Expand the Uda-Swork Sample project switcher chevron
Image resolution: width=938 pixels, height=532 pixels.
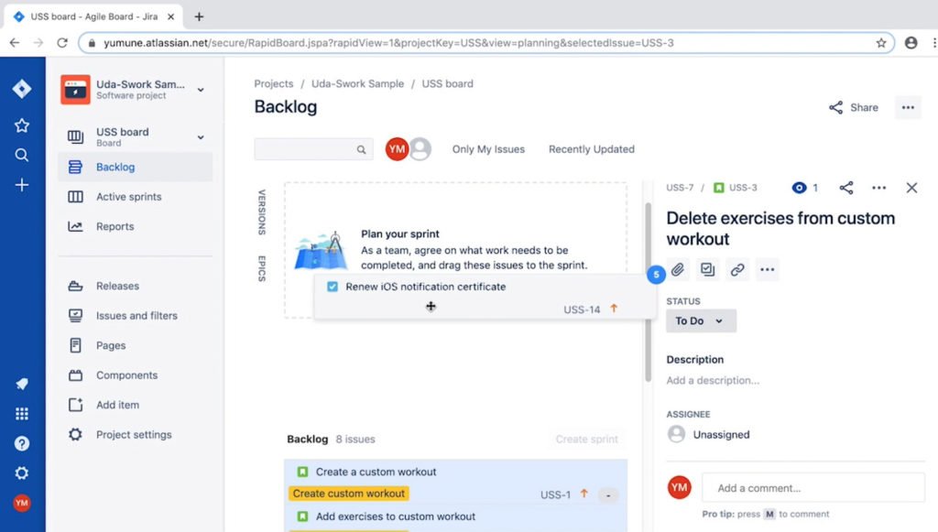[x=201, y=90]
